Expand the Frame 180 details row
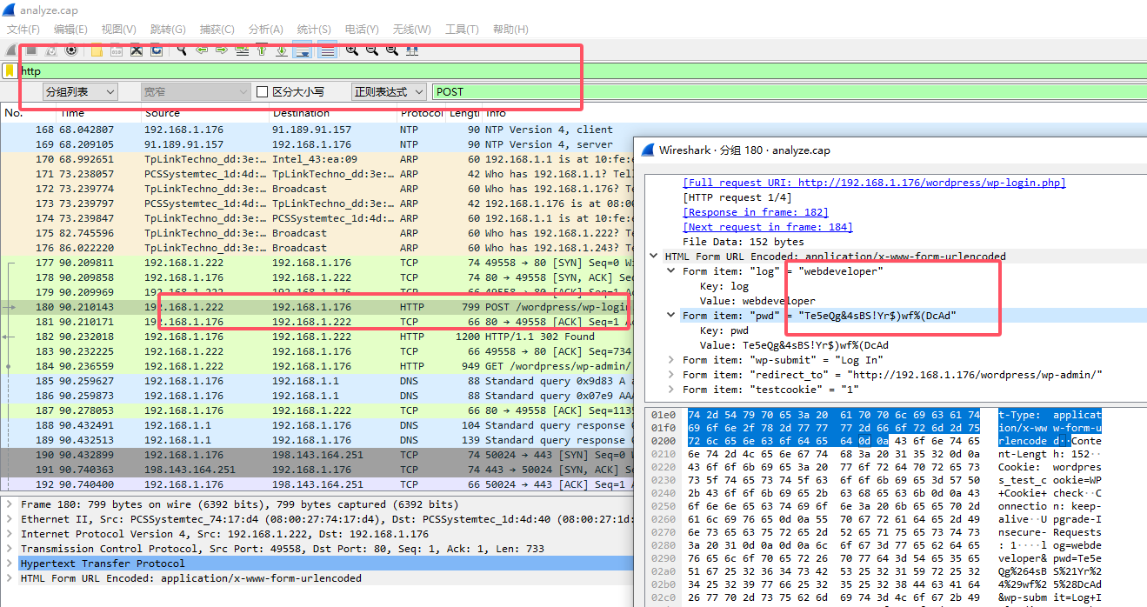Image resolution: width=1147 pixels, height=607 pixels. click(10, 504)
